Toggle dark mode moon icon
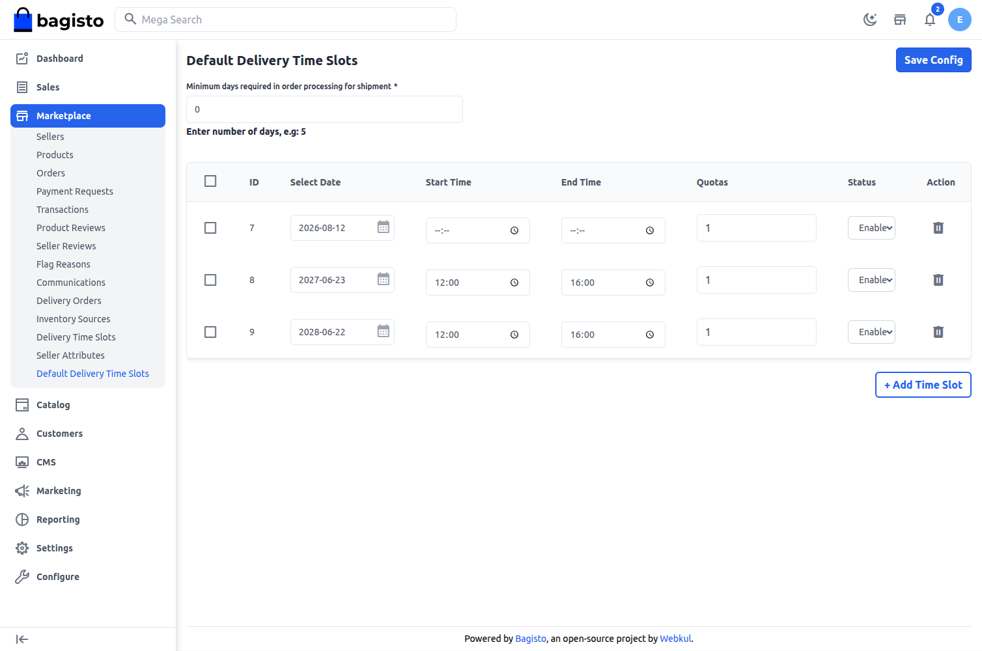 (x=870, y=20)
